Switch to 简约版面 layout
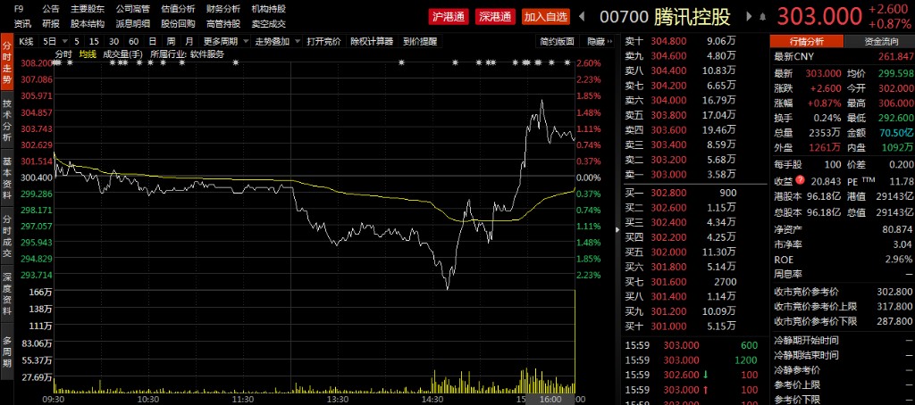 (557, 41)
